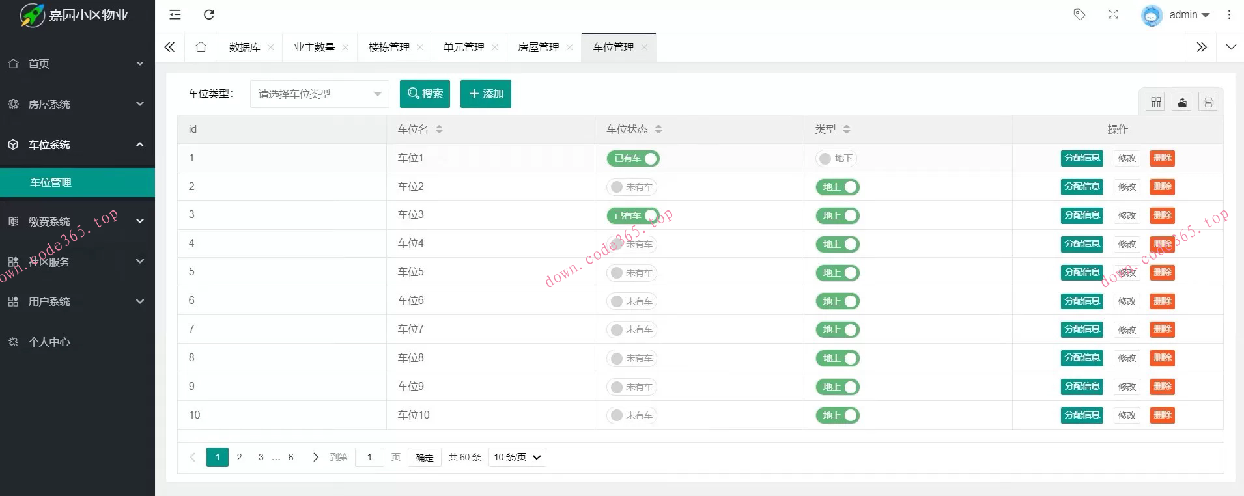Toggle 车位9 type switch 地上
Image resolution: width=1244 pixels, height=496 pixels.
pos(838,387)
